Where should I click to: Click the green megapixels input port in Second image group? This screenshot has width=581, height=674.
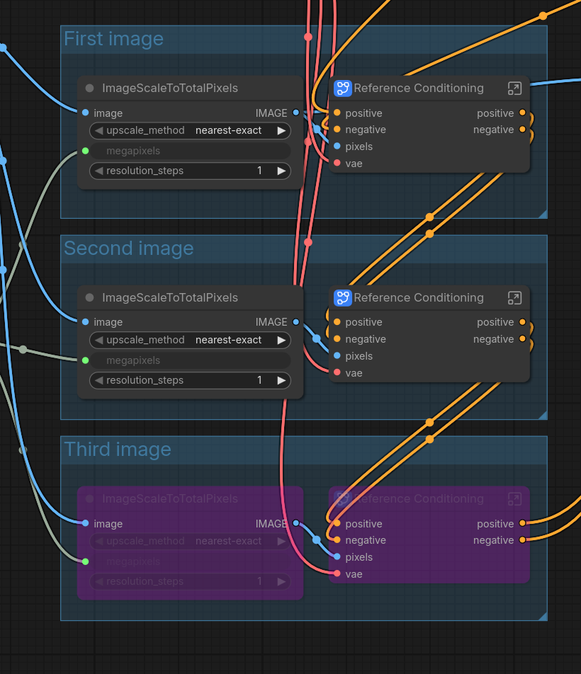85,360
